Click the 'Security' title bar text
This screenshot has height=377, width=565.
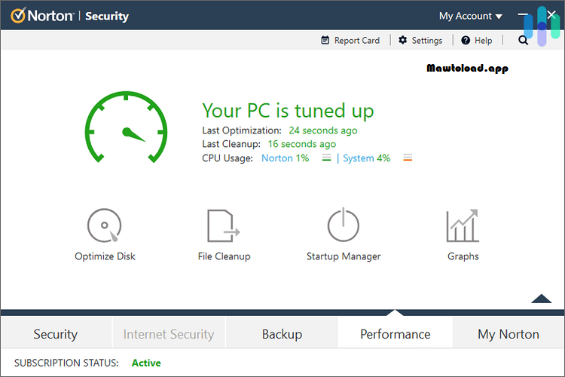pyautogui.click(x=107, y=17)
